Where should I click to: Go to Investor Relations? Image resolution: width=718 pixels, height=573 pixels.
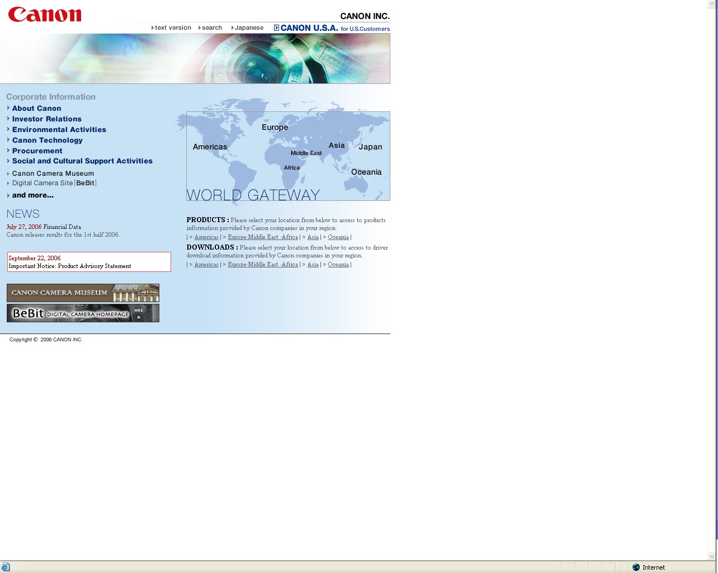click(46, 119)
